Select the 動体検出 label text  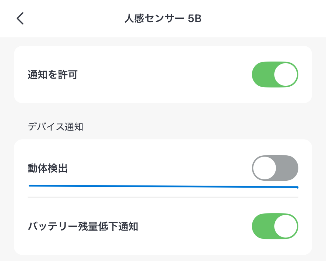pyautogui.click(x=47, y=168)
